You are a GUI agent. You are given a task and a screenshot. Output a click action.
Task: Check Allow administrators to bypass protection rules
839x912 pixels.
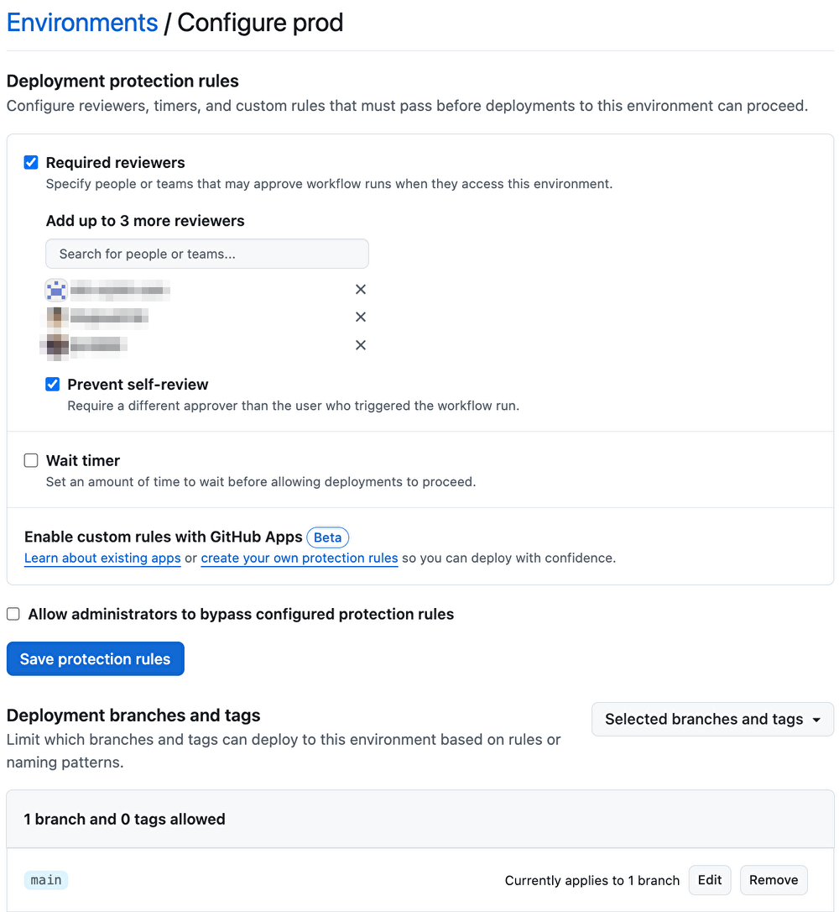(13, 614)
